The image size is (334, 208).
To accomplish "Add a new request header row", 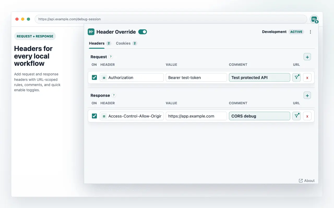I will click(x=307, y=57).
